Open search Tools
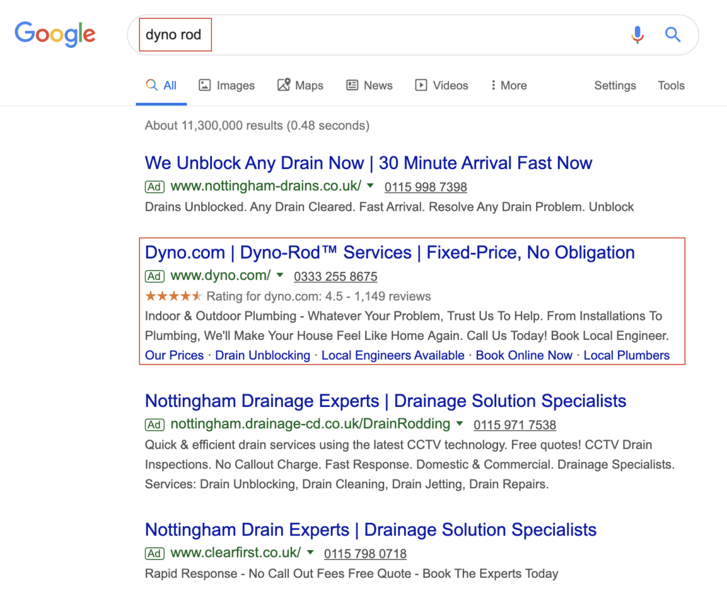 tap(671, 85)
